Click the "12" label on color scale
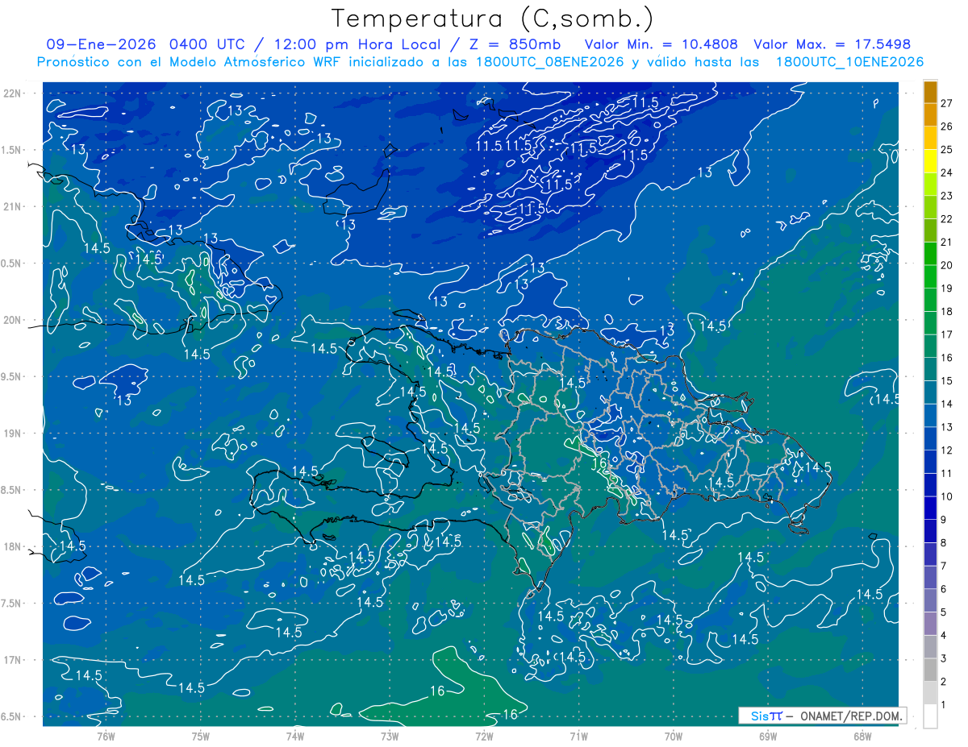968x747 pixels. [x=946, y=450]
